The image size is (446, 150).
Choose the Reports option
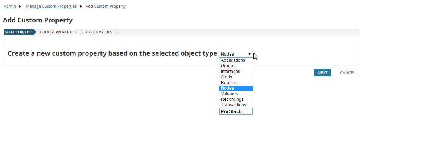click(x=228, y=83)
